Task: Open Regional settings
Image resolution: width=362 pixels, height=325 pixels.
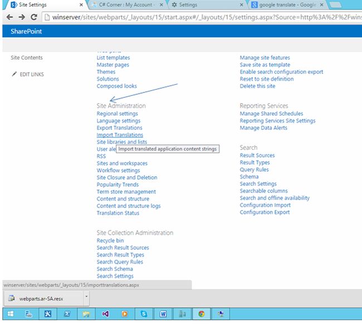Action: pyautogui.click(x=118, y=114)
